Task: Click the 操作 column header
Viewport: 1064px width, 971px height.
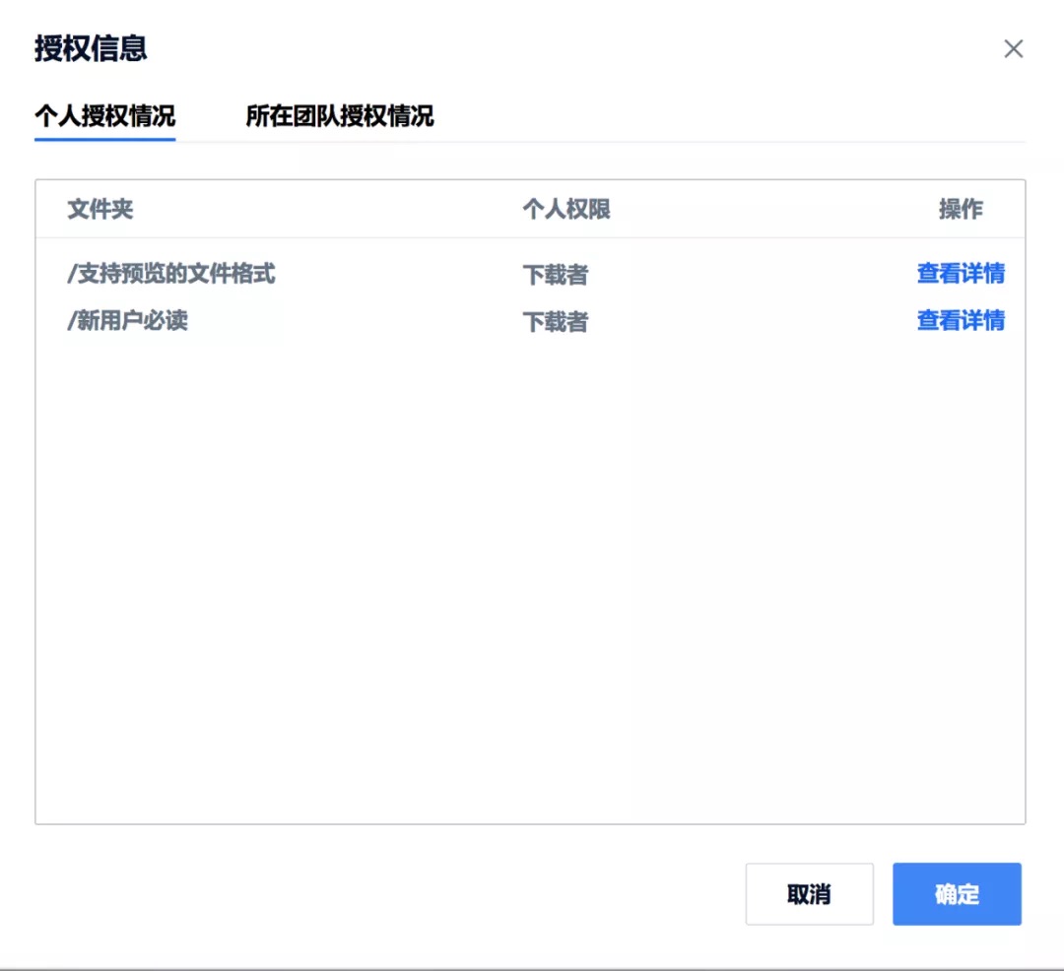Action: pyautogui.click(x=961, y=209)
